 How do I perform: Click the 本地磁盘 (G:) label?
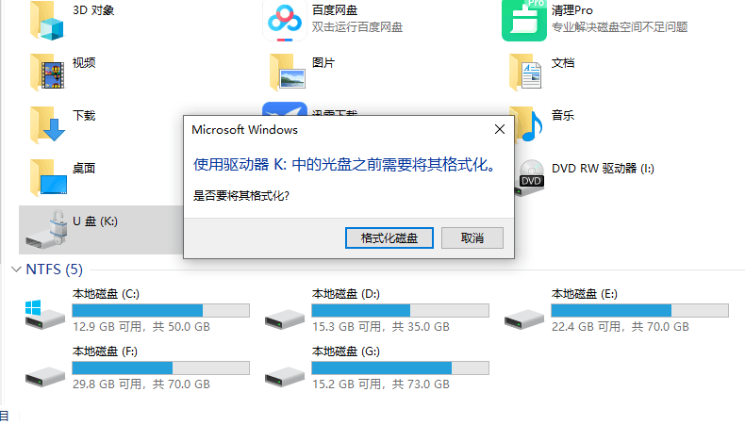[x=346, y=351]
